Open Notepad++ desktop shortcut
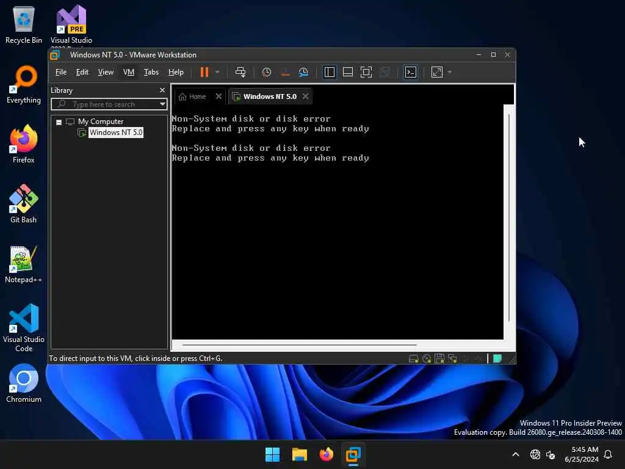The image size is (625, 469). coord(24,264)
